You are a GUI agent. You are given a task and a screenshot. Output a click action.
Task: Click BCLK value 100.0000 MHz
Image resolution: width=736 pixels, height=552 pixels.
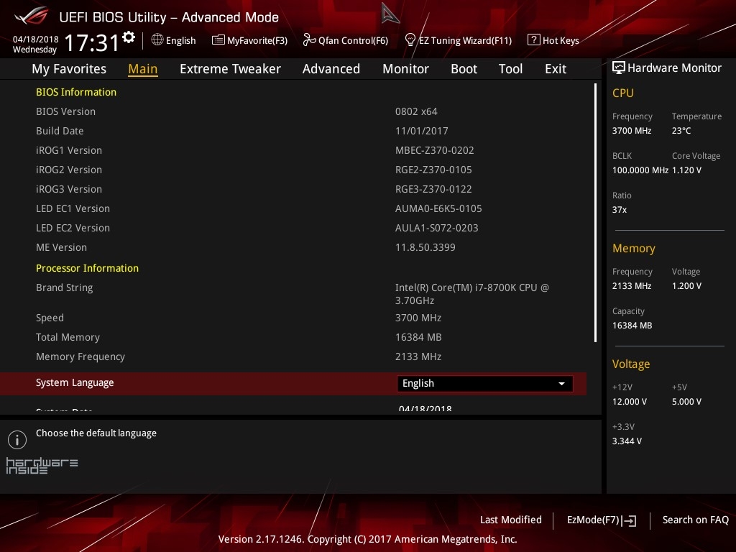[640, 170]
